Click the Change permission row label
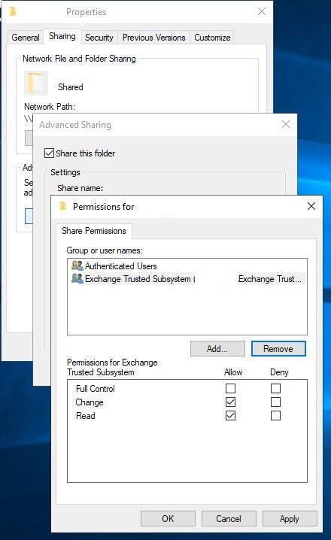Screen dimensions: 331x540 pos(90,402)
